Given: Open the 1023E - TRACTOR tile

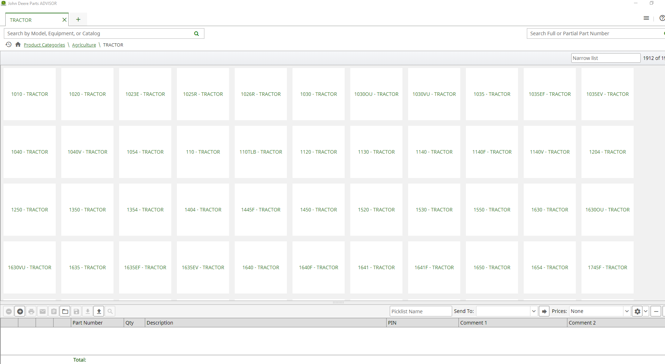Looking at the screenshot, I should pyautogui.click(x=145, y=94).
